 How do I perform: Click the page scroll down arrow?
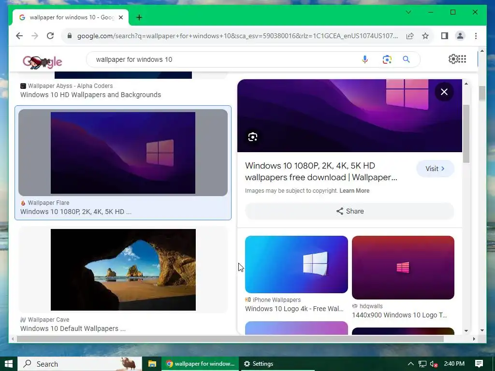point(482,330)
